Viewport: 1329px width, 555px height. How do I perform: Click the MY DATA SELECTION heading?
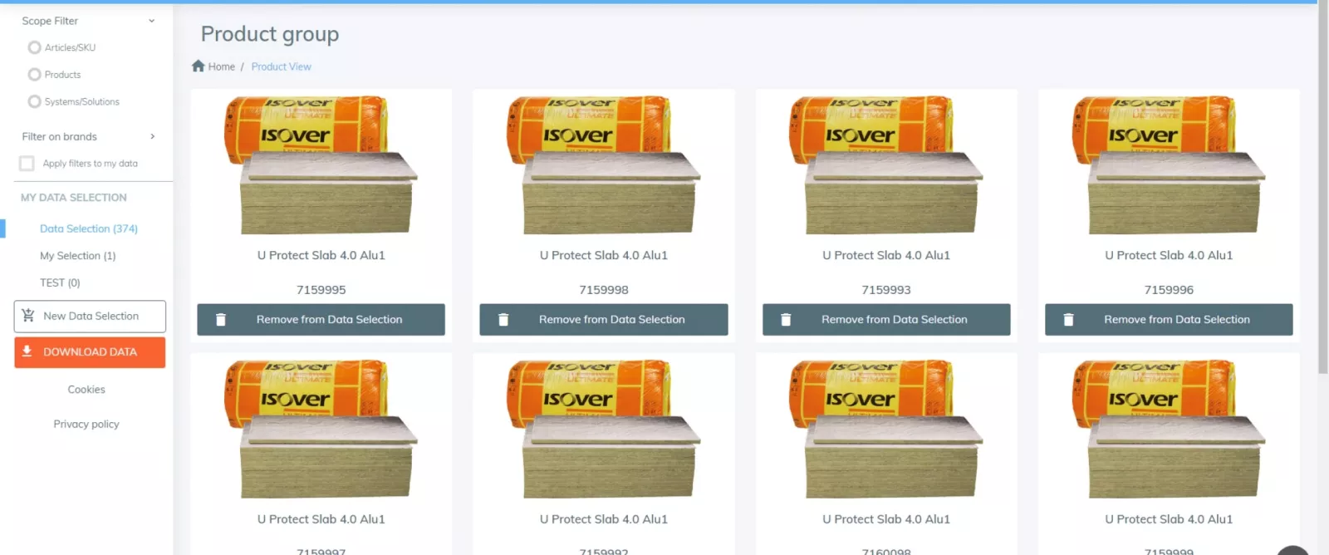coord(74,198)
